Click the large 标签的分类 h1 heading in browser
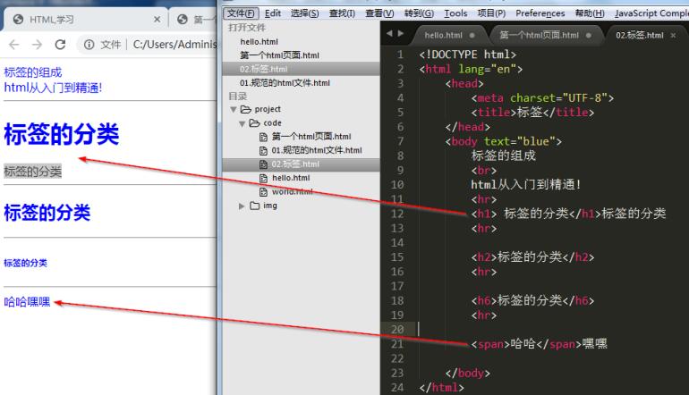689x395 pixels. (x=62, y=134)
